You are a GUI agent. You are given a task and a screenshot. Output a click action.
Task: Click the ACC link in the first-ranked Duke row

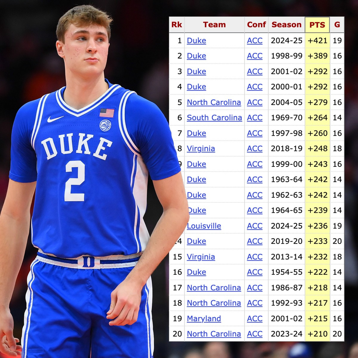[255, 41]
